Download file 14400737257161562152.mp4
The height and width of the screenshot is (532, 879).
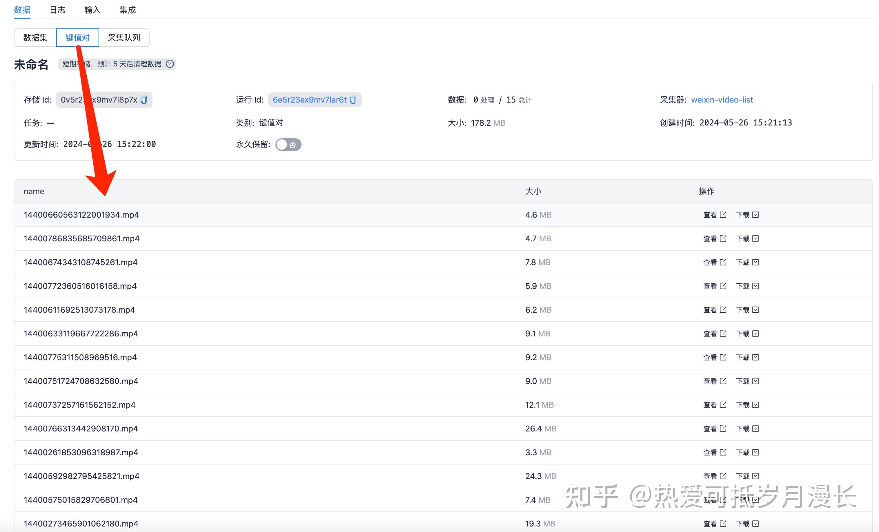[747, 405]
